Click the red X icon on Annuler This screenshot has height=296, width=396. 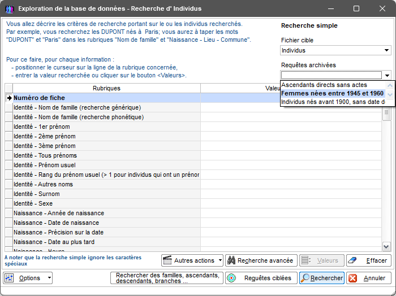tap(352, 278)
